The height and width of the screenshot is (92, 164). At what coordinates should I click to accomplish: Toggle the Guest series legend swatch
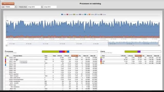point(101,15)
